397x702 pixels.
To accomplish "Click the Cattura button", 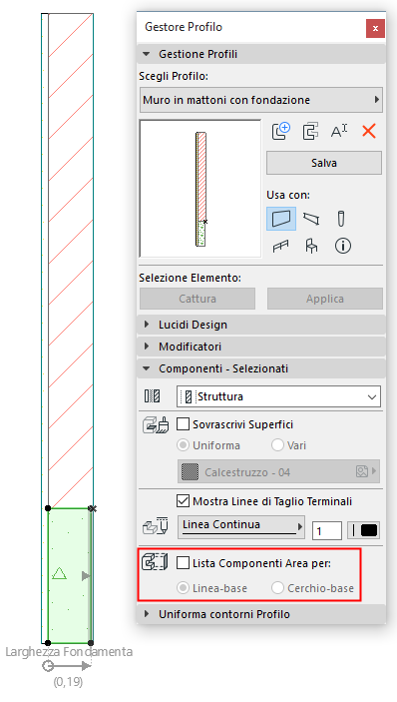I will click(x=198, y=299).
